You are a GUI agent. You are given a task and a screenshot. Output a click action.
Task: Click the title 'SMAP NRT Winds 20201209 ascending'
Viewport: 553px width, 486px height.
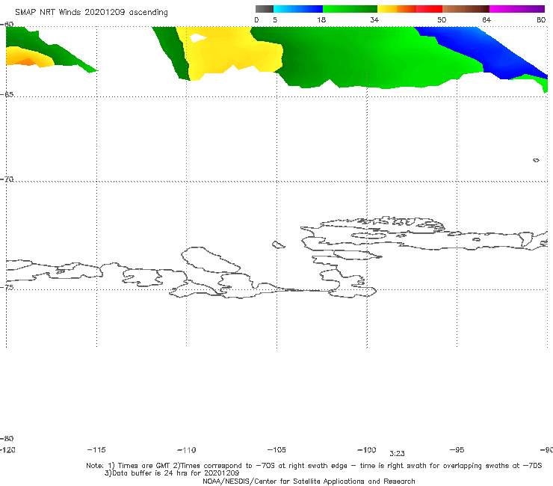(x=91, y=13)
